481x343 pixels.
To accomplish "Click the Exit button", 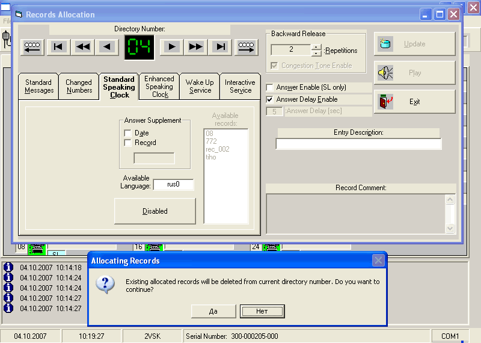I will pos(414,102).
